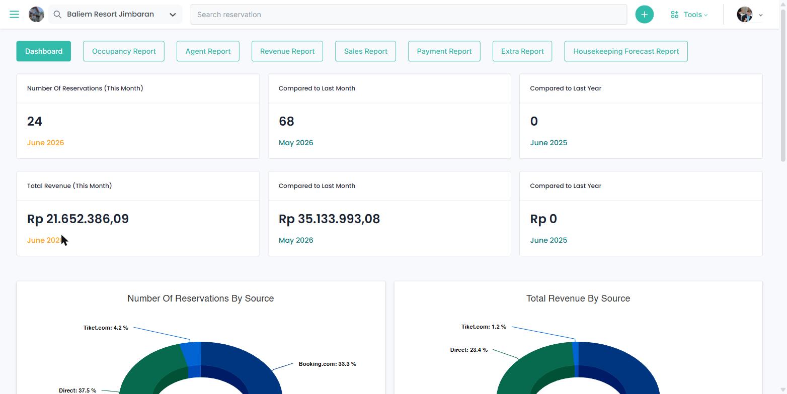
Task: Click the Tools grid icon
Action: pyautogui.click(x=675, y=15)
